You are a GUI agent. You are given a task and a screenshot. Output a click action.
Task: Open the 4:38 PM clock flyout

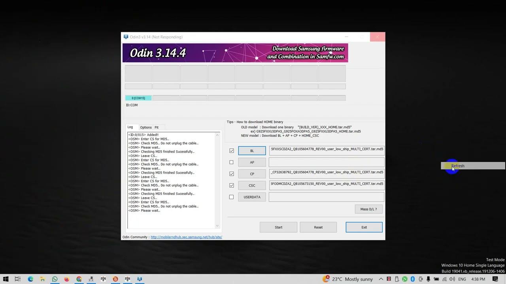478,279
